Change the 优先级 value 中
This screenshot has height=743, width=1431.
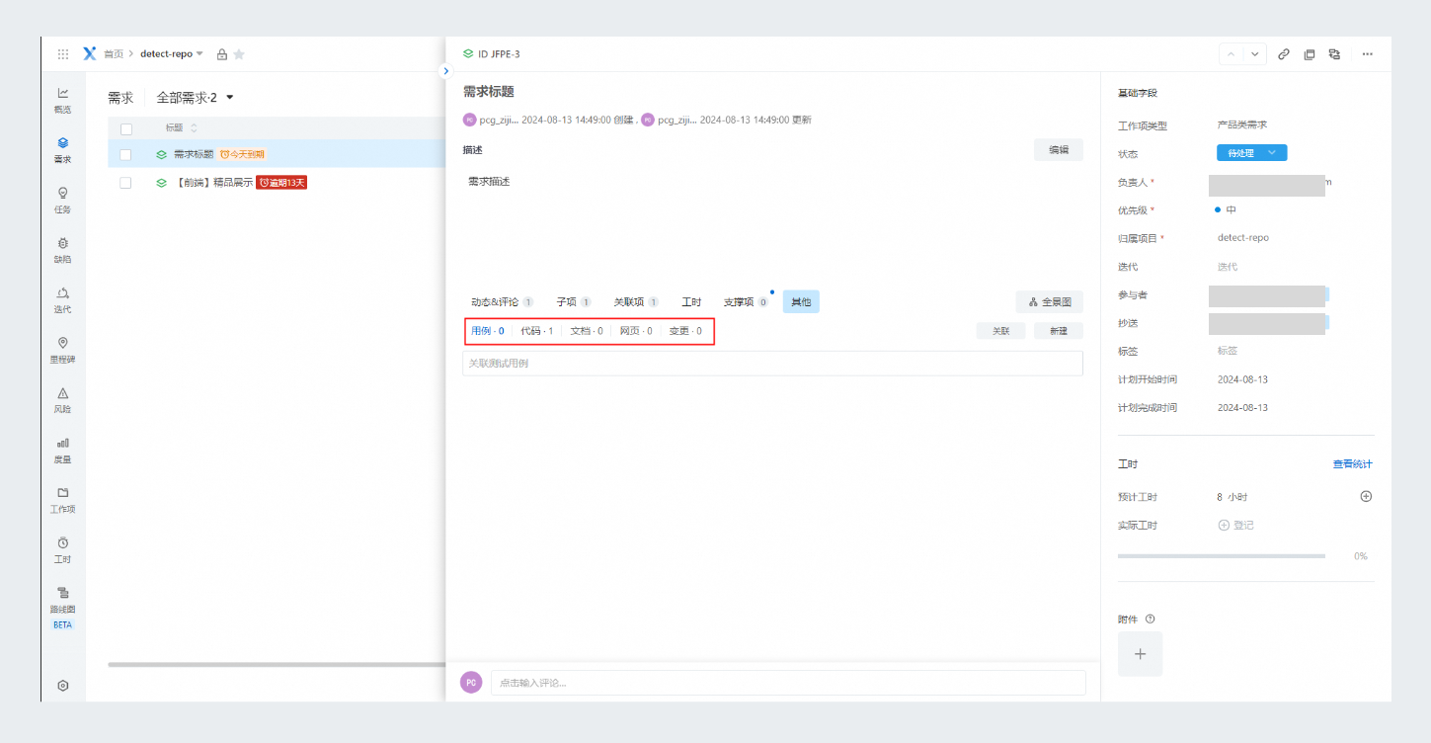coord(1226,209)
